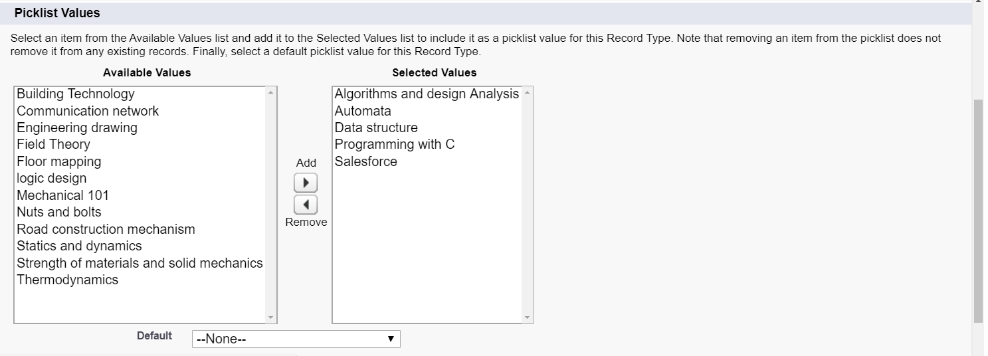Pick Field Theory in Available Values
This screenshot has height=356, width=988.
point(53,144)
